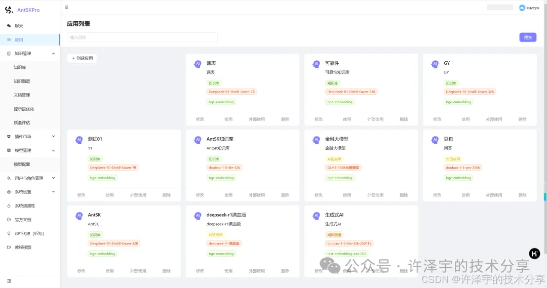The height and width of the screenshot is (288, 547).
Task: Expand the 插件市场 menu chevron
Action: click(x=53, y=136)
